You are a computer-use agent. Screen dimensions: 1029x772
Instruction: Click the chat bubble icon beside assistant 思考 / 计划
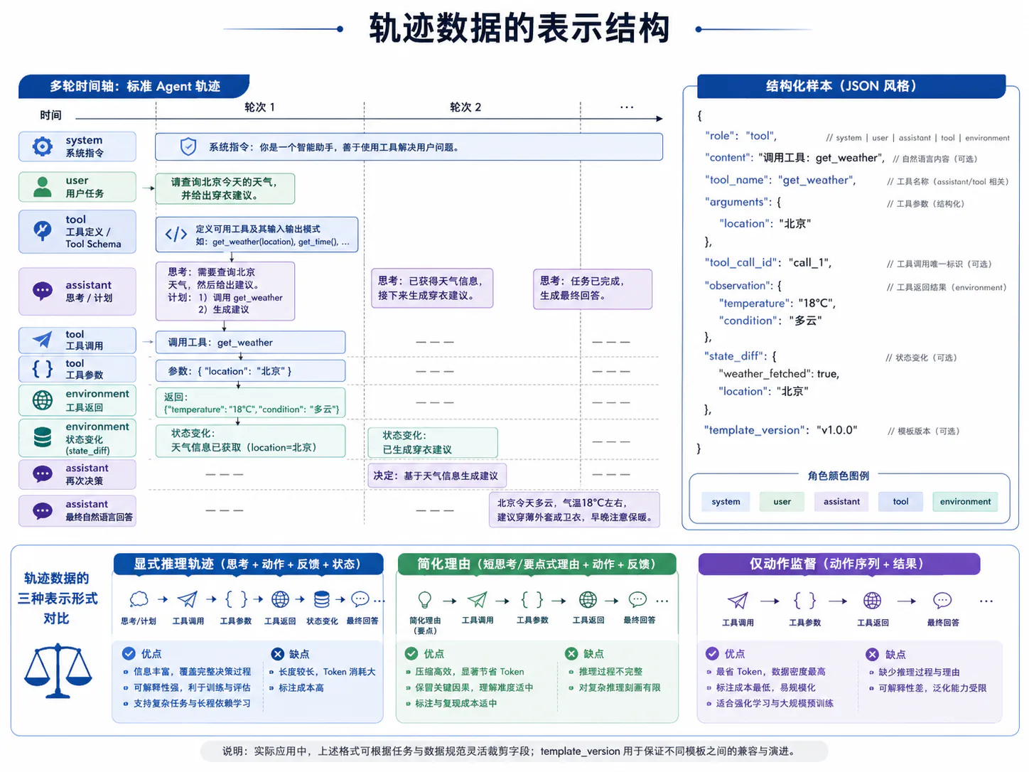click(x=43, y=291)
